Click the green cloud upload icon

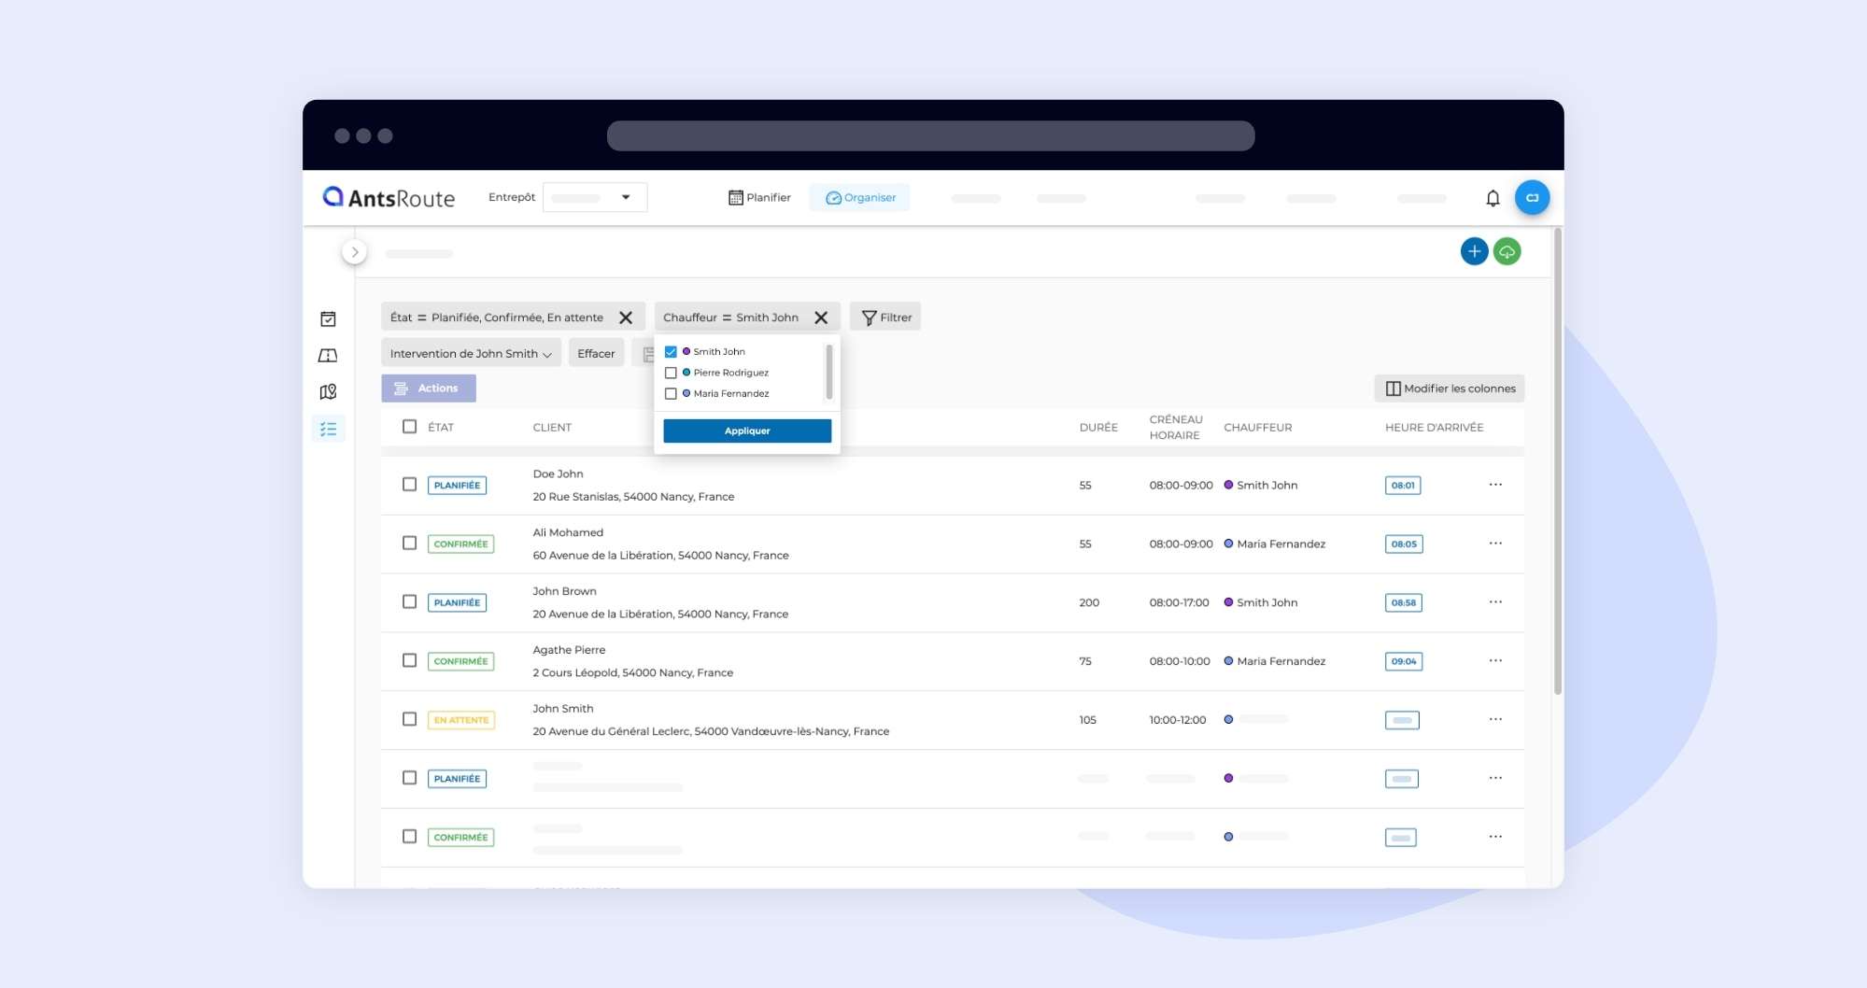(1506, 251)
